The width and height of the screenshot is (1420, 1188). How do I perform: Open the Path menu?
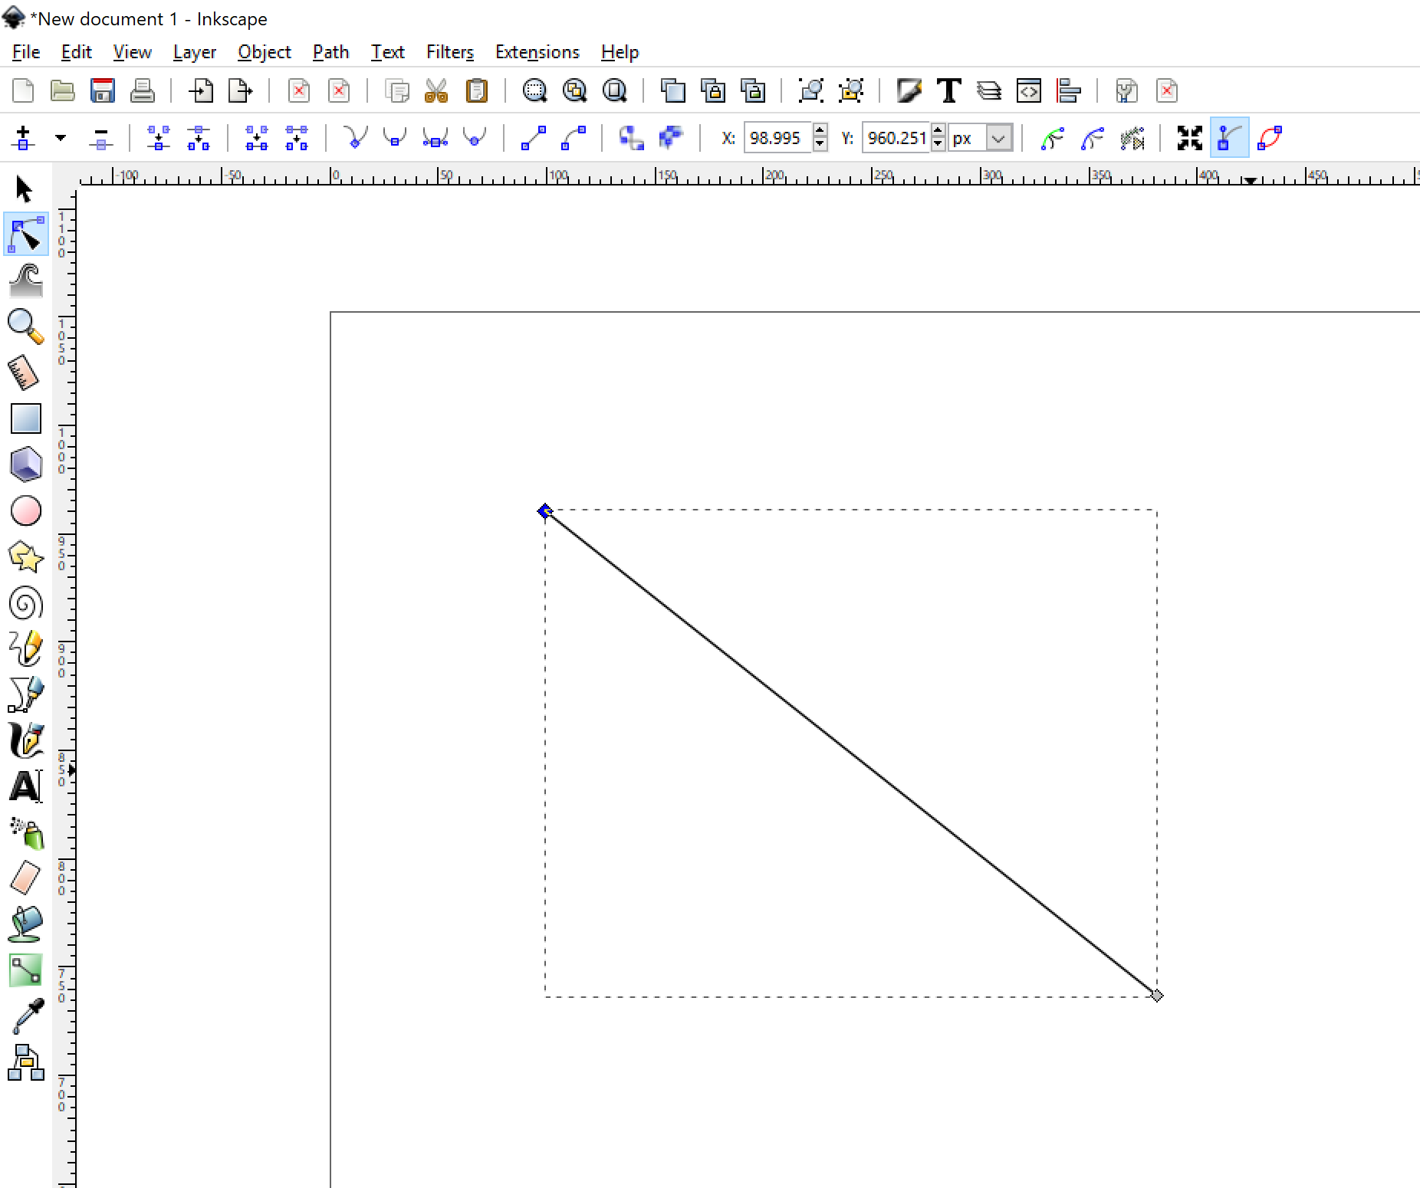tap(330, 52)
